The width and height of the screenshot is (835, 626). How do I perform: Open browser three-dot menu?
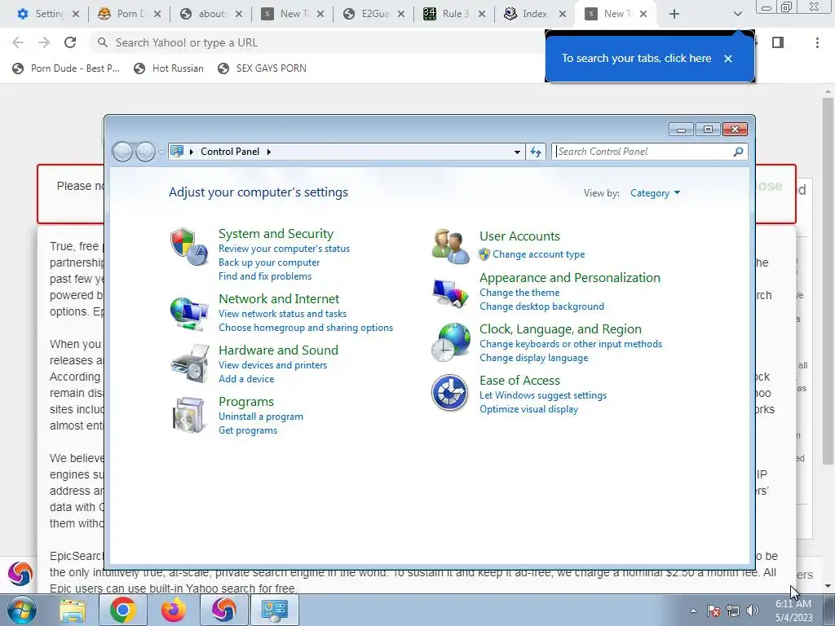pos(817,42)
